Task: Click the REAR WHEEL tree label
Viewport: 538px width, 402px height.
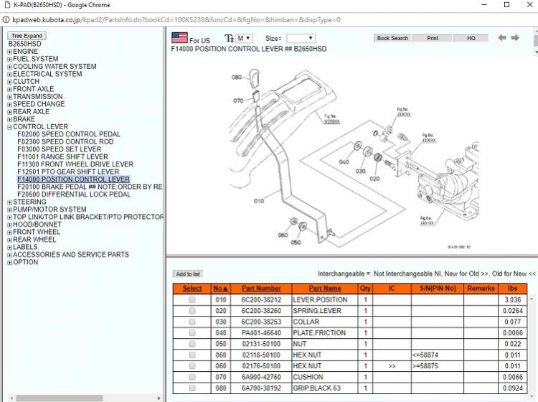Action: [34, 240]
